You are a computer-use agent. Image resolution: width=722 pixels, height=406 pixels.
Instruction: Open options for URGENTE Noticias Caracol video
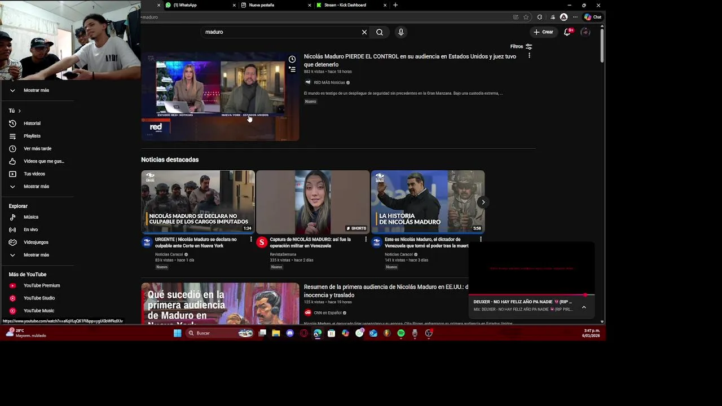pos(251,240)
